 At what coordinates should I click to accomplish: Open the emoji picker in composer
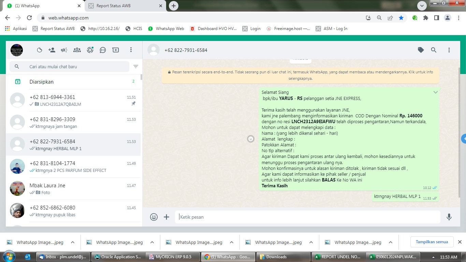pyautogui.click(x=154, y=217)
